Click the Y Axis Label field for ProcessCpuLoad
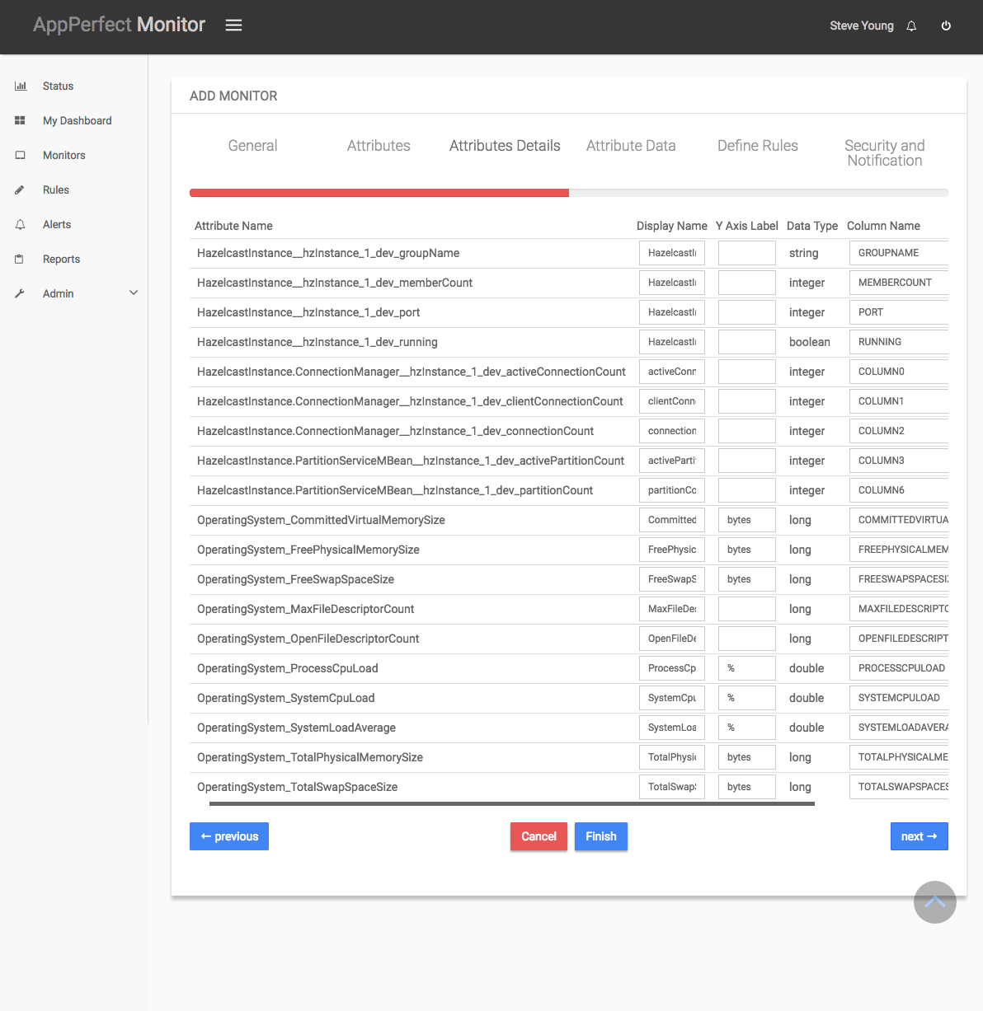 [746, 668]
